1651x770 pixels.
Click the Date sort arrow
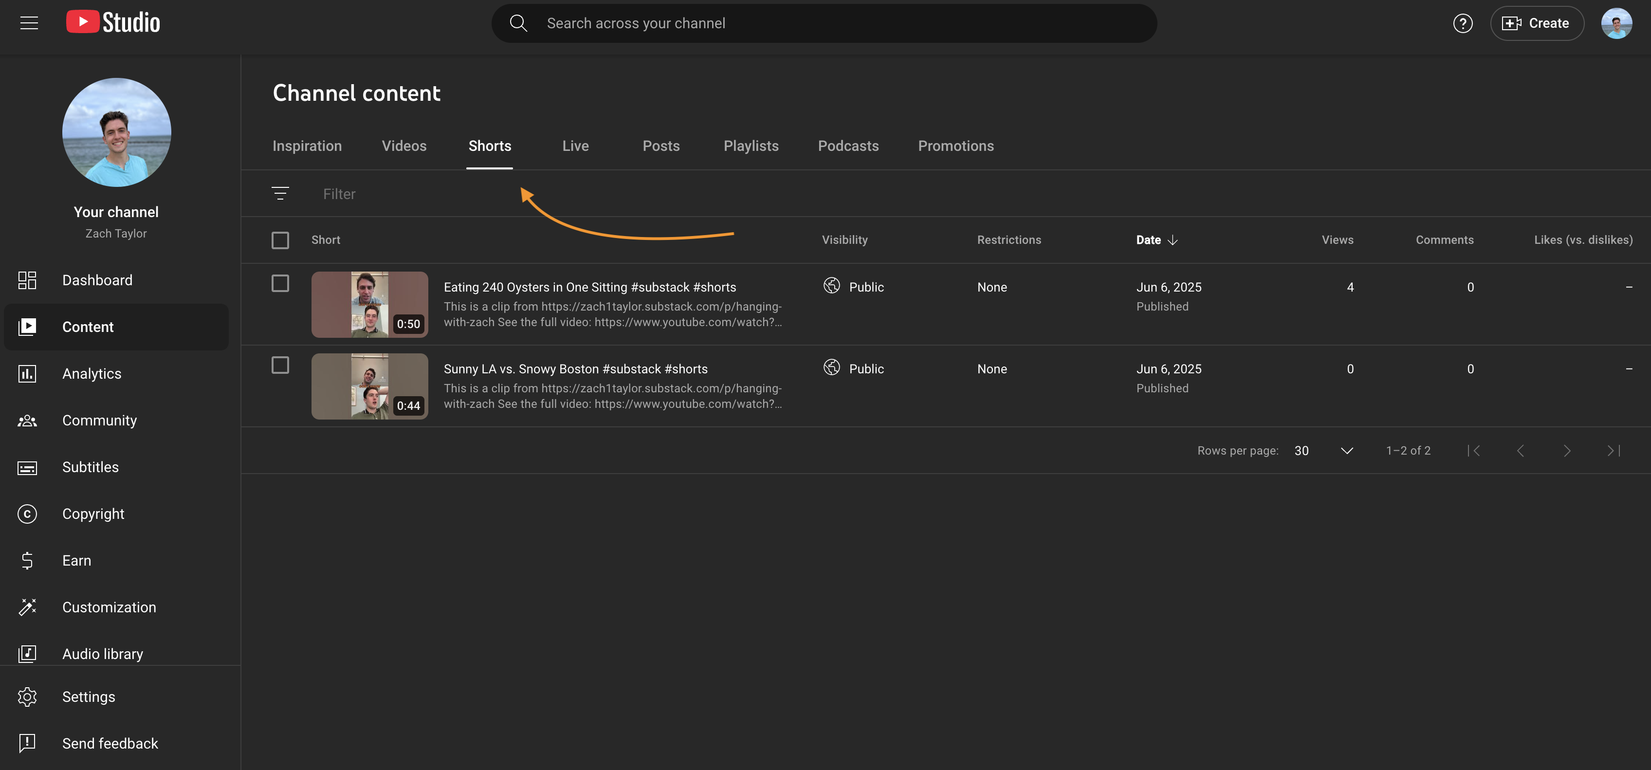tap(1172, 240)
